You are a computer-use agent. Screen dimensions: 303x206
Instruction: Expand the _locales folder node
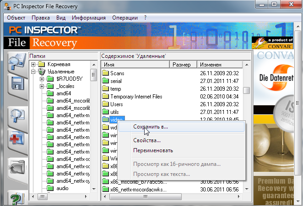click(42, 86)
